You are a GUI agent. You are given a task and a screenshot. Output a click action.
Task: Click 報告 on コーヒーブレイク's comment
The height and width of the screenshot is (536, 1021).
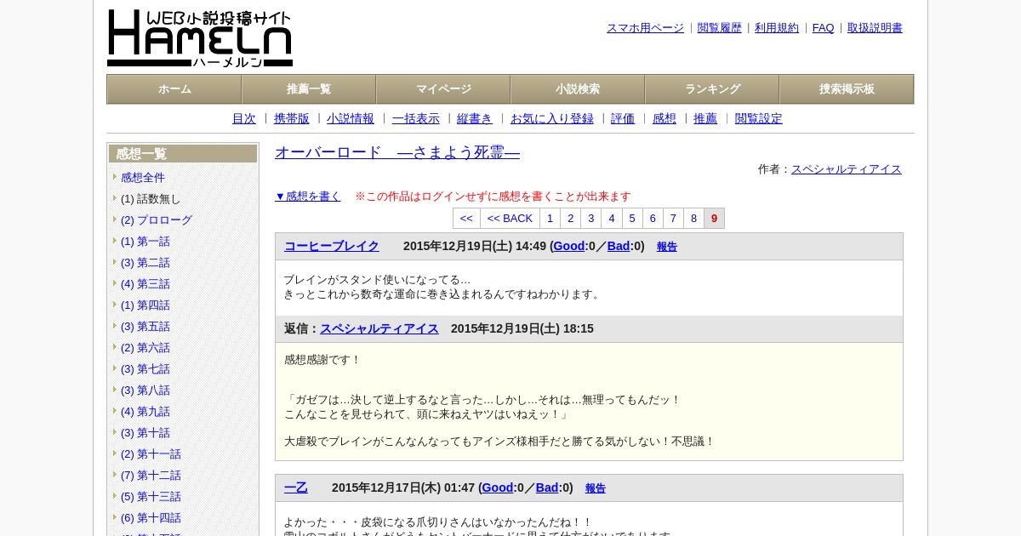tap(667, 247)
